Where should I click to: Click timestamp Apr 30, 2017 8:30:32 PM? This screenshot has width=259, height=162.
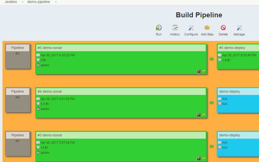point(58,55)
